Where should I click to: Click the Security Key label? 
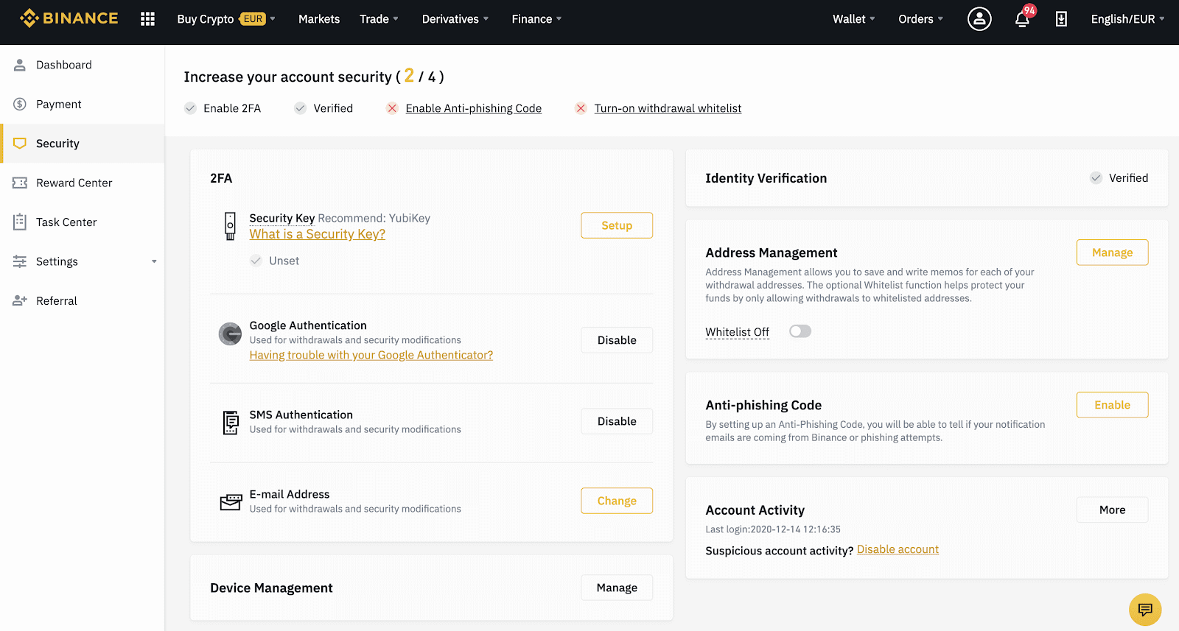pos(281,218)
